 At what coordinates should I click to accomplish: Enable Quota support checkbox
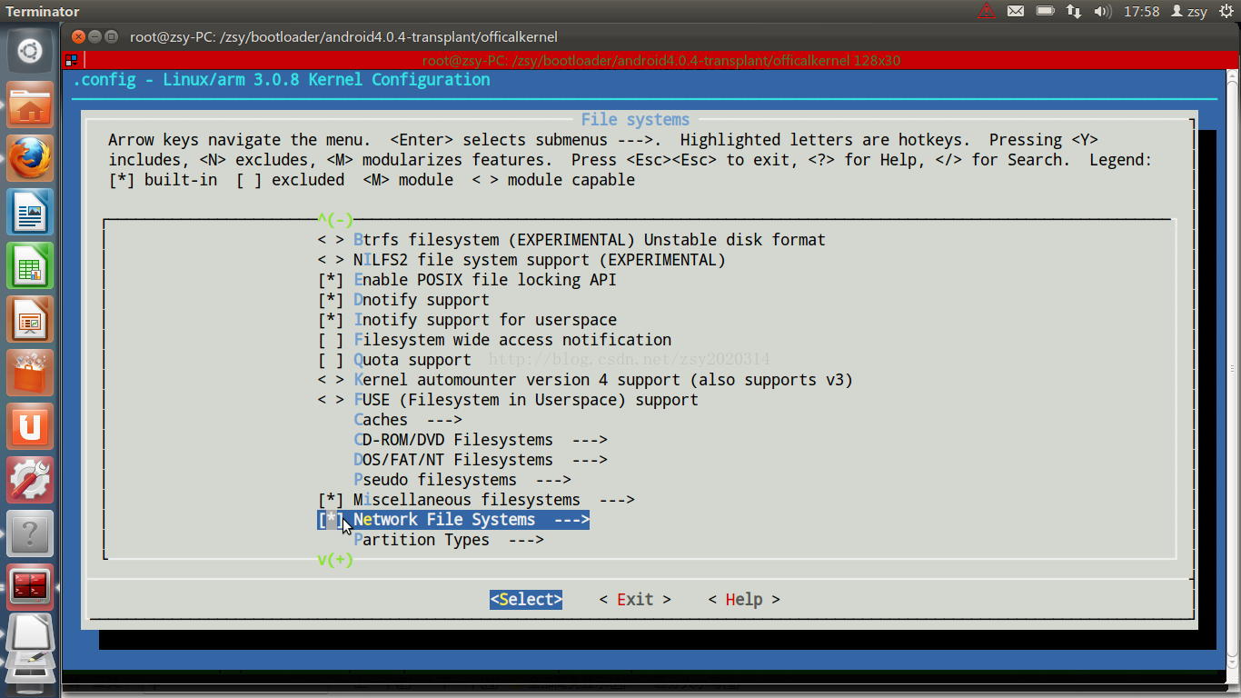[x=331, y=360]
